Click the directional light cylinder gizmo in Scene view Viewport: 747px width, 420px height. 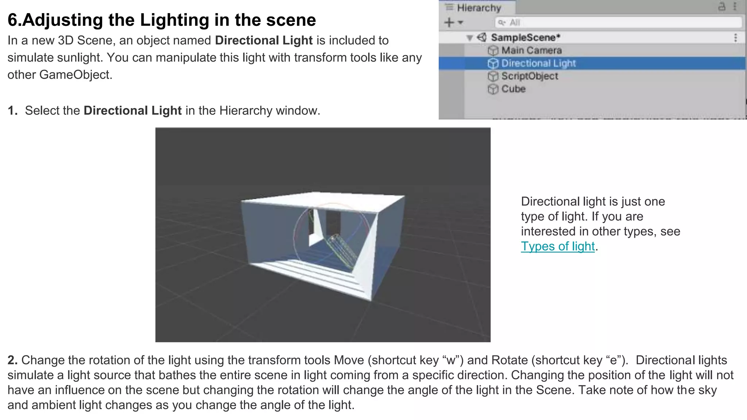[341, 252]
